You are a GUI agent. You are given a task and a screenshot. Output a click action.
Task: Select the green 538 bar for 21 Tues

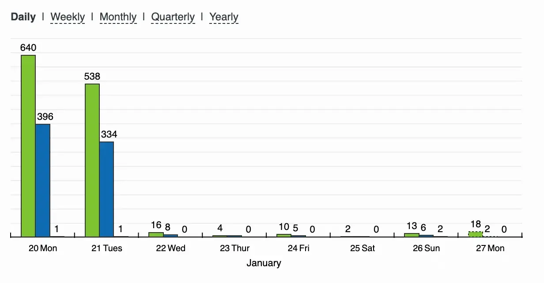pyautogui.click(x=92, y=160)
